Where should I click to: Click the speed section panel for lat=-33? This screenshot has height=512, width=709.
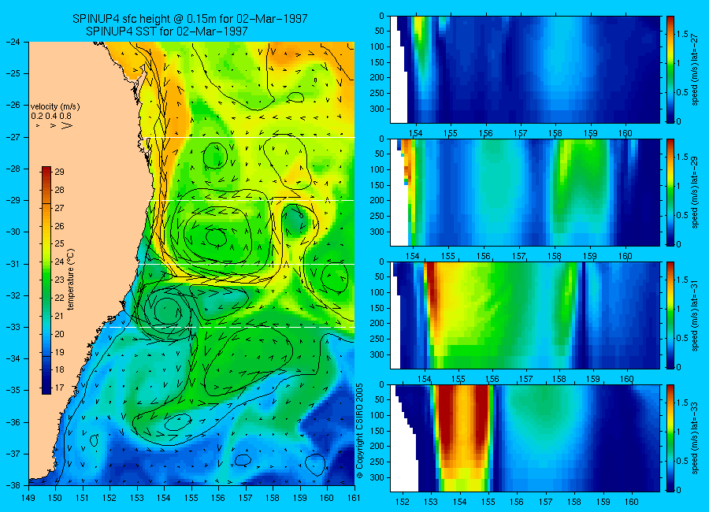click(x=525, y=438)
